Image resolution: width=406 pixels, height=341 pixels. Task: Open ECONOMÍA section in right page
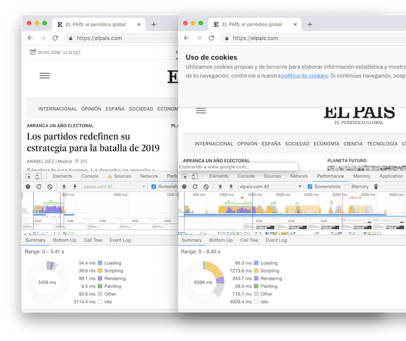326,144
